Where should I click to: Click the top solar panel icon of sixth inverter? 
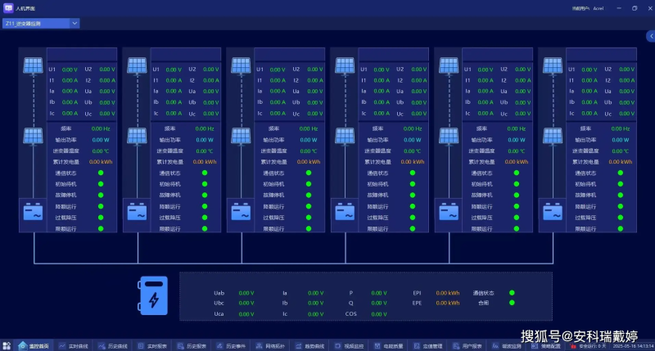(x=553, y=65)
